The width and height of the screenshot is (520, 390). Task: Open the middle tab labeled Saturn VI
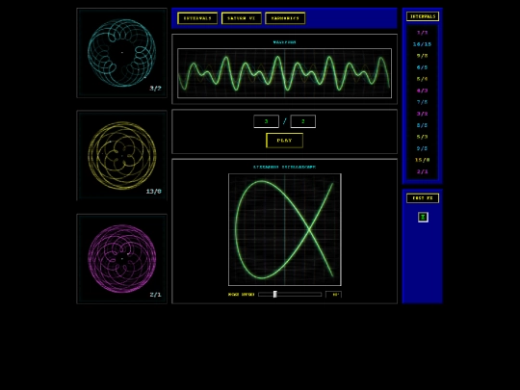pyautogui.click(x=242, y=18)
